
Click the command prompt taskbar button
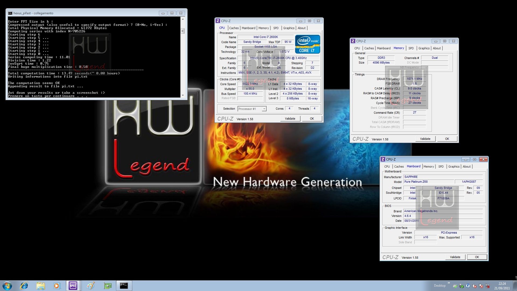click(x=124, y=286)
